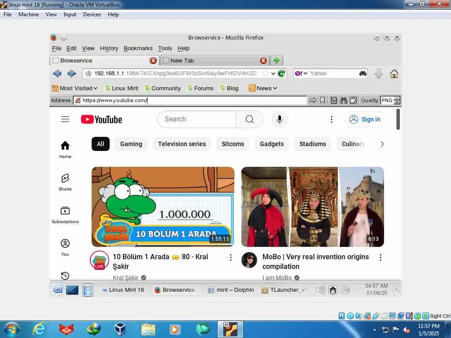
Task: Open Linux Mint start menu icon
Action: [x=58, y=290]
